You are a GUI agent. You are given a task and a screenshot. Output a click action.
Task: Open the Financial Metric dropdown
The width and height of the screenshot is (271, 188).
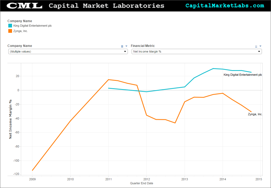[x=197, y=51]
